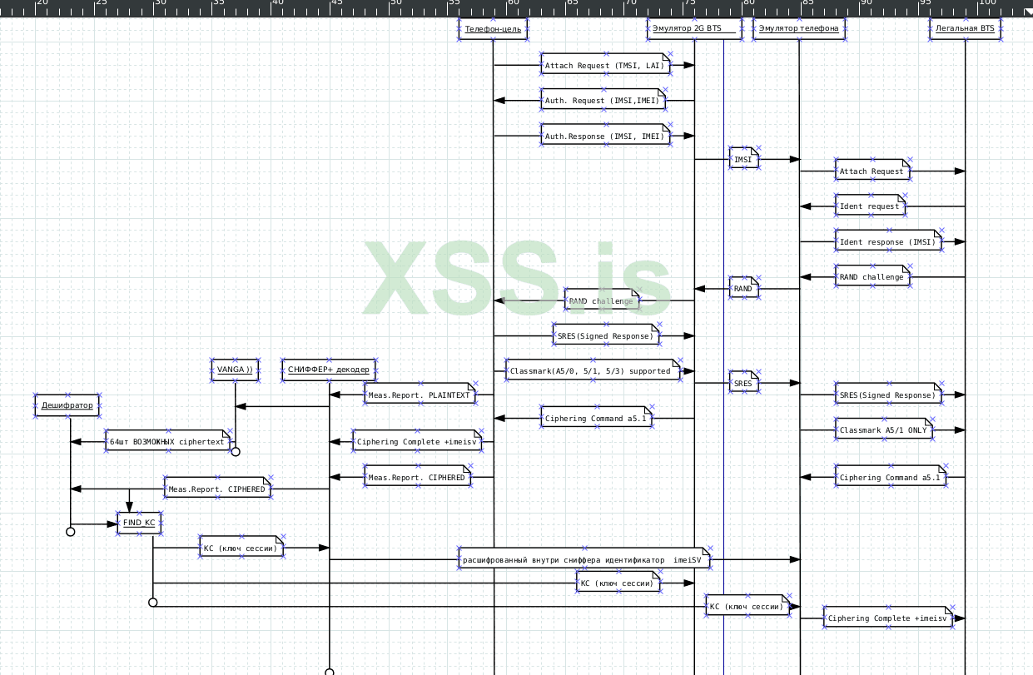This screenshot has width=1033, height=675.
Task: Click the расшифрованный внутри сниффера идентификатор imeiSV note
Action: (584, 559)
